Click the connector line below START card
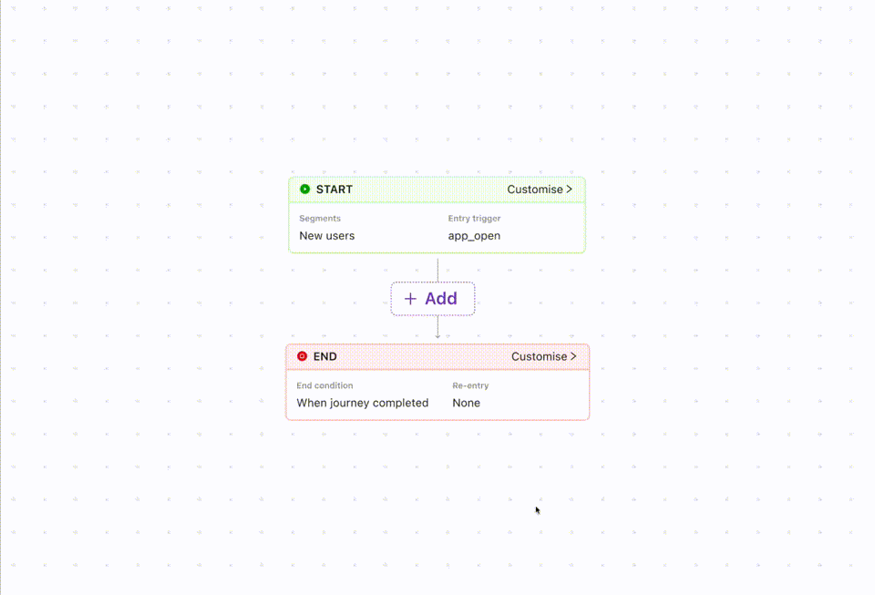 point(437,270)
